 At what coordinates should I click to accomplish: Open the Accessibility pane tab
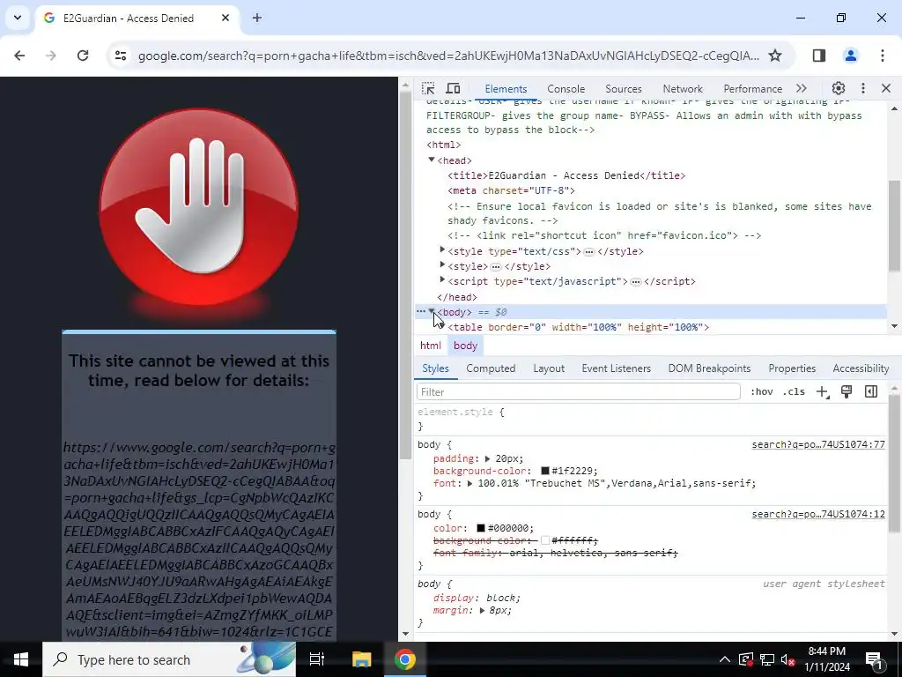click(x=861, y=368)
